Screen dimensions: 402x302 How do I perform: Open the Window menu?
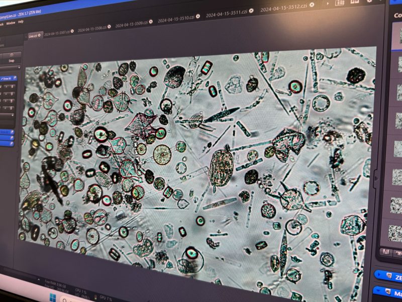[11, 24]
